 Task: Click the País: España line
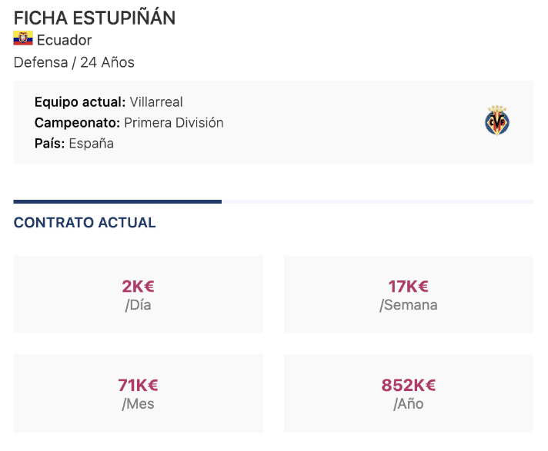tap(74, 144)
